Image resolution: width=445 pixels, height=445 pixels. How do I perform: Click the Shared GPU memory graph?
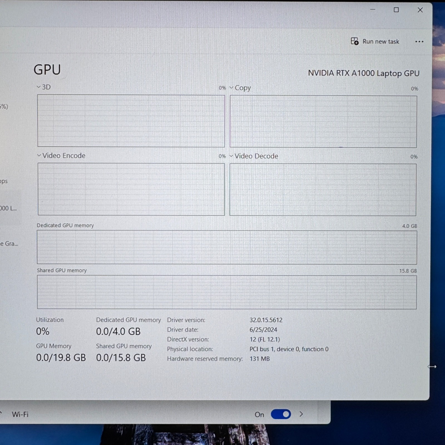(227, 292)
